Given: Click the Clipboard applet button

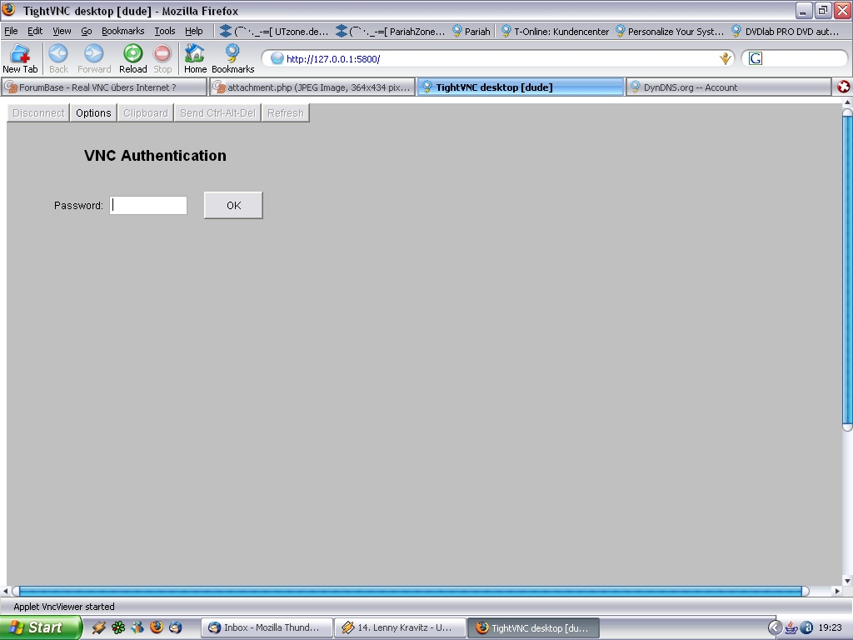Looking at the screenshot, I should pos(145,113).
